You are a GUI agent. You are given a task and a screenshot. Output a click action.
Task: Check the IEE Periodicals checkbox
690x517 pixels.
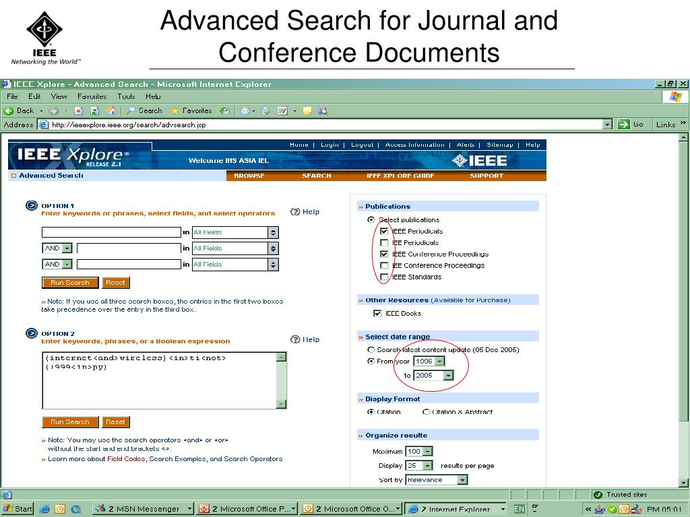pyautogui.click(x=384, y=242)
